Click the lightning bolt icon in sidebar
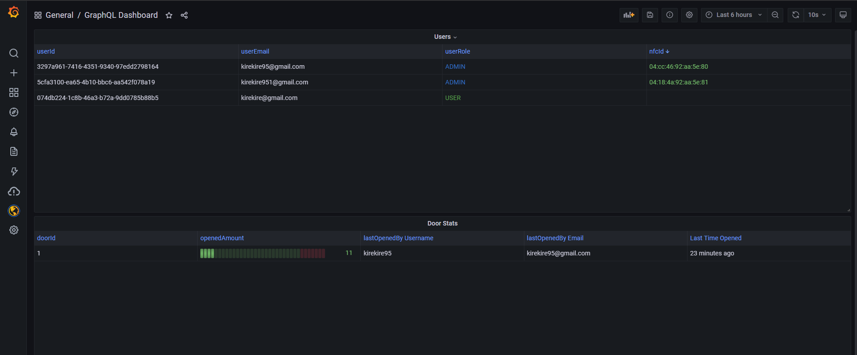This screenshot has height=355, width=857. click(x=14, y=171)
